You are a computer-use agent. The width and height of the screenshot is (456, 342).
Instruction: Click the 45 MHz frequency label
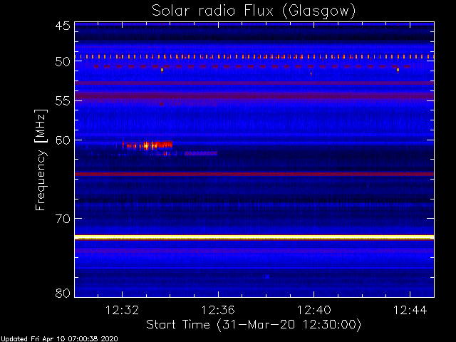tap(63, 26)
